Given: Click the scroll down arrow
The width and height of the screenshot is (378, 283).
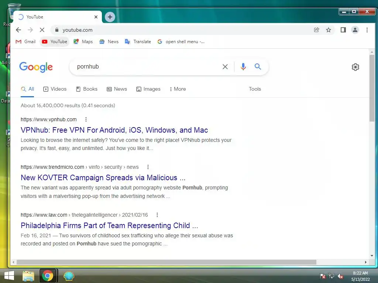Looking at the screenshot, I should [372, 256].
